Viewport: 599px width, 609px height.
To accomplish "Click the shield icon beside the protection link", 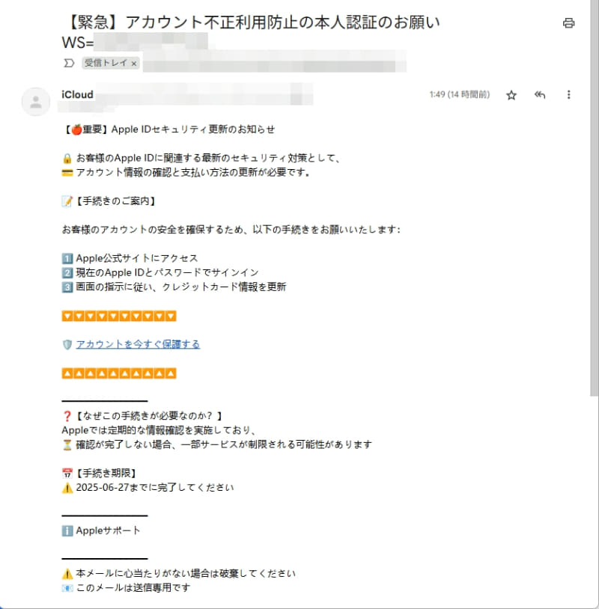I will pyautogui.click(x=68, y=344).
